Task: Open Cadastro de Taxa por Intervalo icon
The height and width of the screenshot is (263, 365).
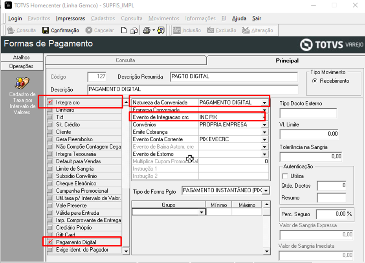Action: 22,83
